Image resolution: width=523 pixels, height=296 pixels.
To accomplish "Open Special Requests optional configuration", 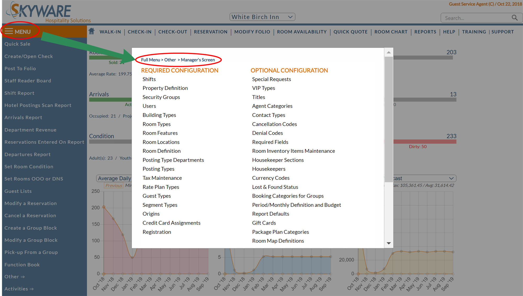I will (272, 79).
